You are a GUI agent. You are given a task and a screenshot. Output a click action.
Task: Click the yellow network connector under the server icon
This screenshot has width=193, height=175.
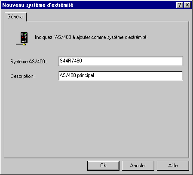(24, 44)
